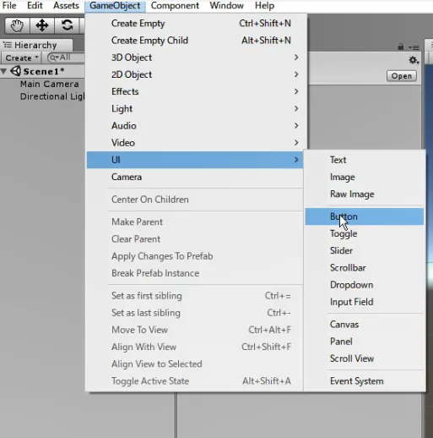
Task: Create a UI Event System object
Action: (x=365, y=381)
